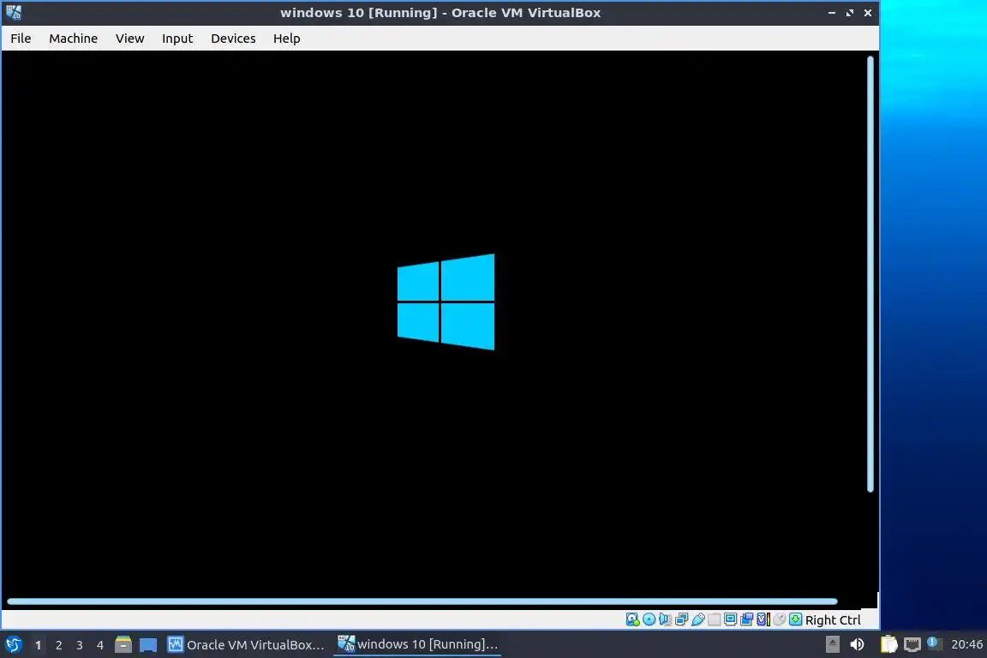Image resolution: width=987 pixels, height=658 pixels.
Task: Open the Input menu
Action: coord(176,39)
